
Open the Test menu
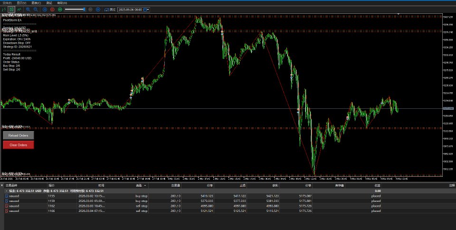(49, 3)
